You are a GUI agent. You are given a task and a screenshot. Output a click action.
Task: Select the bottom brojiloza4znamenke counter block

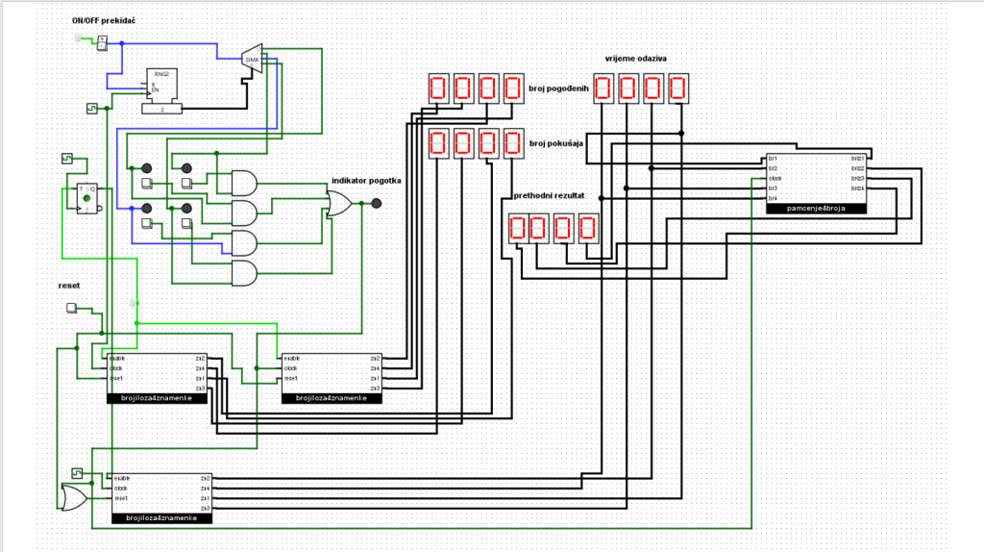click(160, 498)
